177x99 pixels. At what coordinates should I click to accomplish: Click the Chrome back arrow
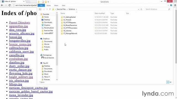pos(2,5)
